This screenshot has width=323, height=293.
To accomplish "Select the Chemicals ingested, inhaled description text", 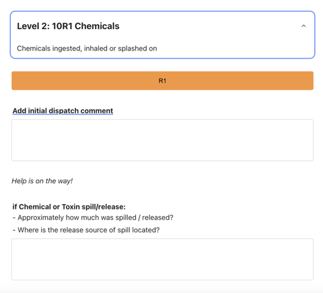I will pyautogui.click(x=87, y=48).
